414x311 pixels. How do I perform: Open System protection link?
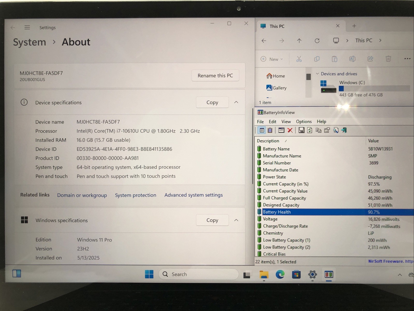point(136,195)
